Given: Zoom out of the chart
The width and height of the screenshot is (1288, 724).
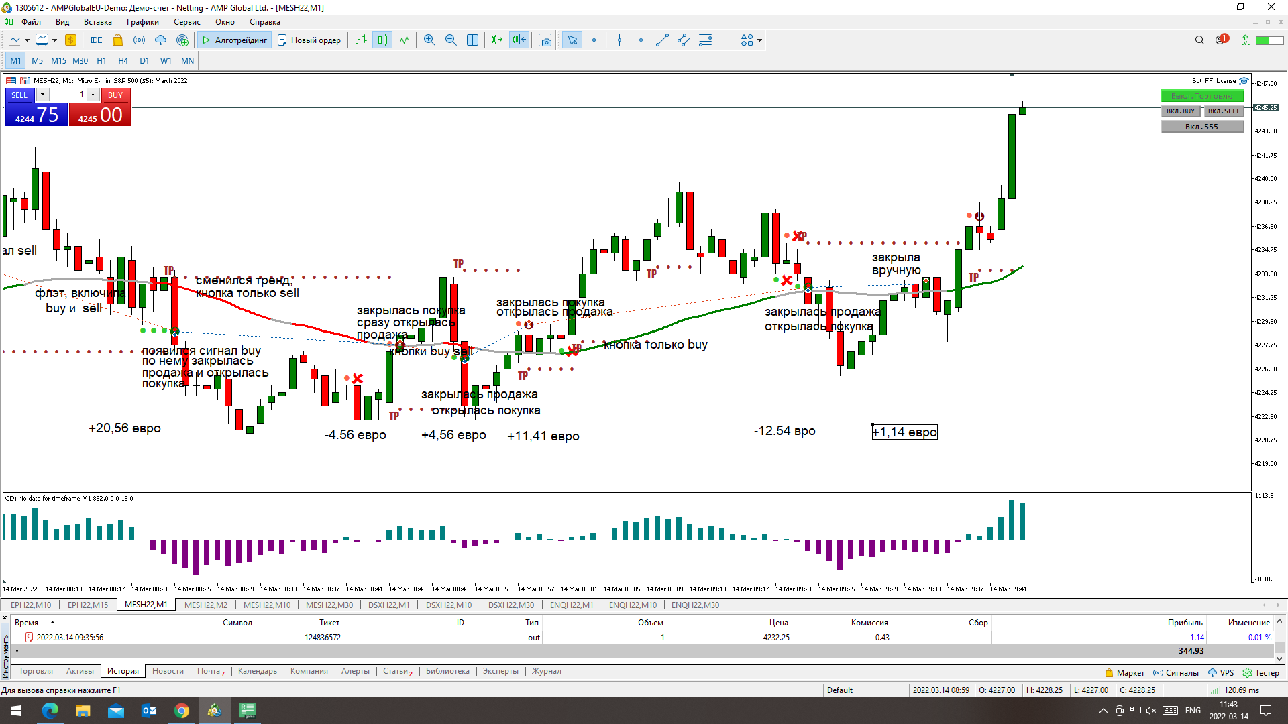Looking at the screenshot, I should coord(451,40).
